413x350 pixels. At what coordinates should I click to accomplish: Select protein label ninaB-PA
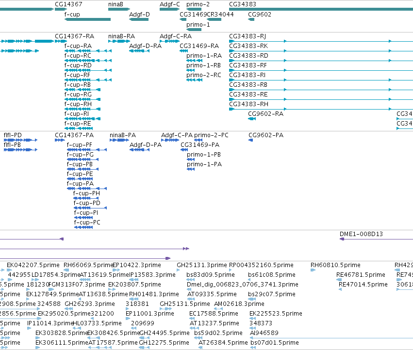pyautogui.click(x=123, y=135)
